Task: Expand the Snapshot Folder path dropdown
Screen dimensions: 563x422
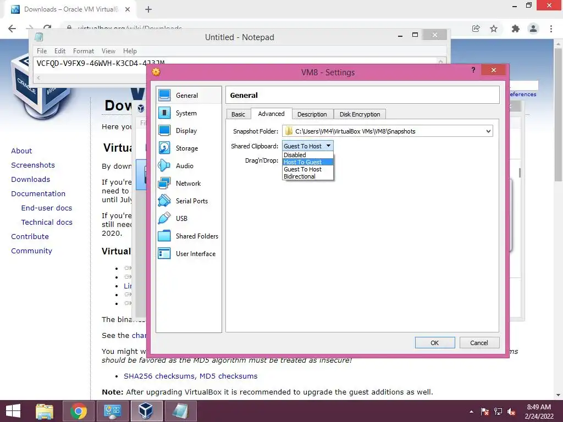Action: click(488, 131)
